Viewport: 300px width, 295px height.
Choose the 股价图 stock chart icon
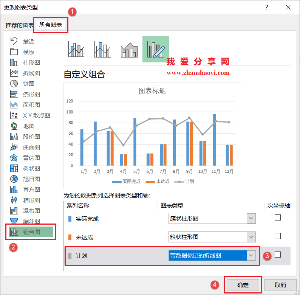tap(14, 137)
